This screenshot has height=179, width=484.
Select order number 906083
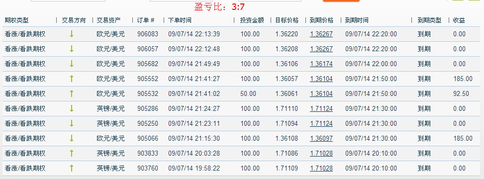coord(148,34)
